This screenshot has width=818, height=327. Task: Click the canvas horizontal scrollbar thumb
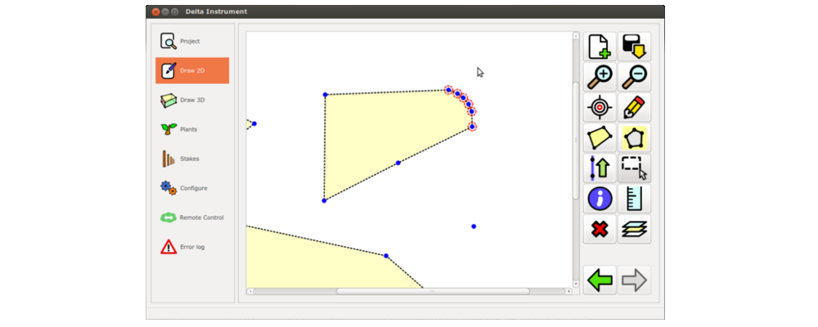click(433, 291)
